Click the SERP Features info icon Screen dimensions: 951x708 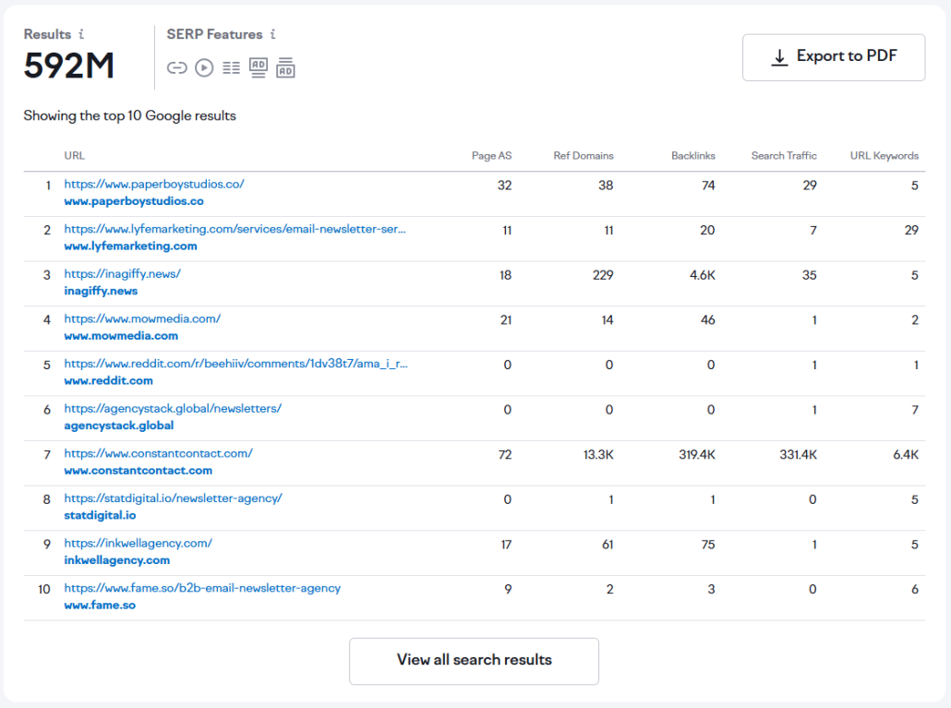pos(273,34)
